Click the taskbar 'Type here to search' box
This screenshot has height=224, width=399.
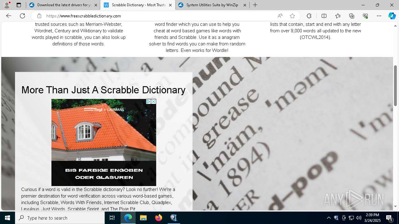click(60, 218)
